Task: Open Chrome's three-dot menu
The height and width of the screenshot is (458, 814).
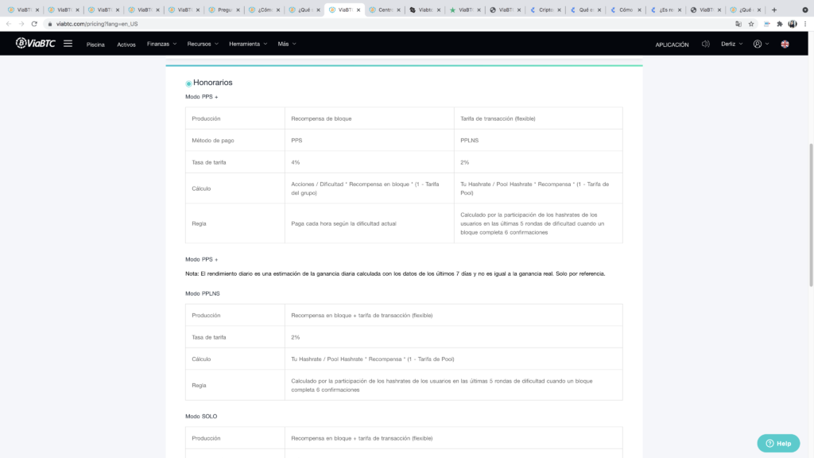Action: [805, 24]
